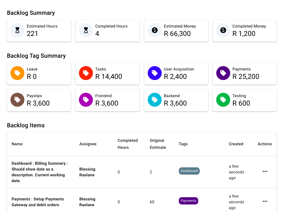Open actions menu for Setup Payments Gateway item

click(x=265, y=201)
